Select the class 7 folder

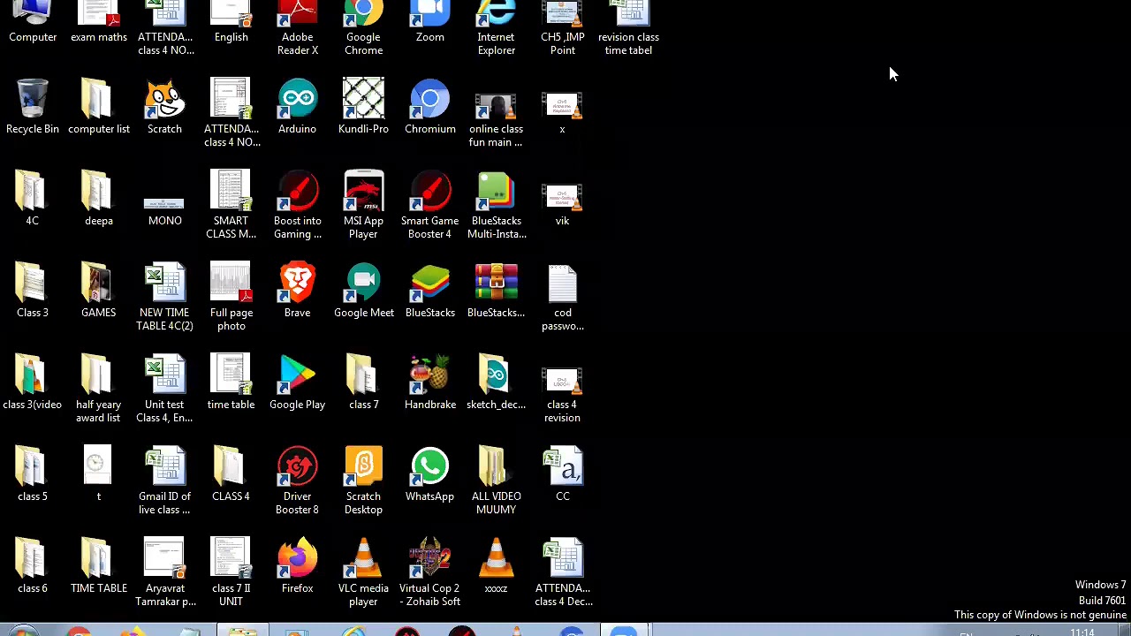[x=363, y=382]
